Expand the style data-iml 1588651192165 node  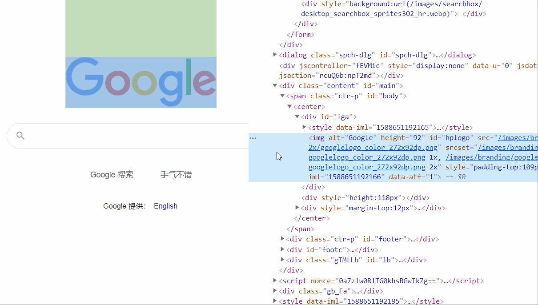[x=304, y=127]
